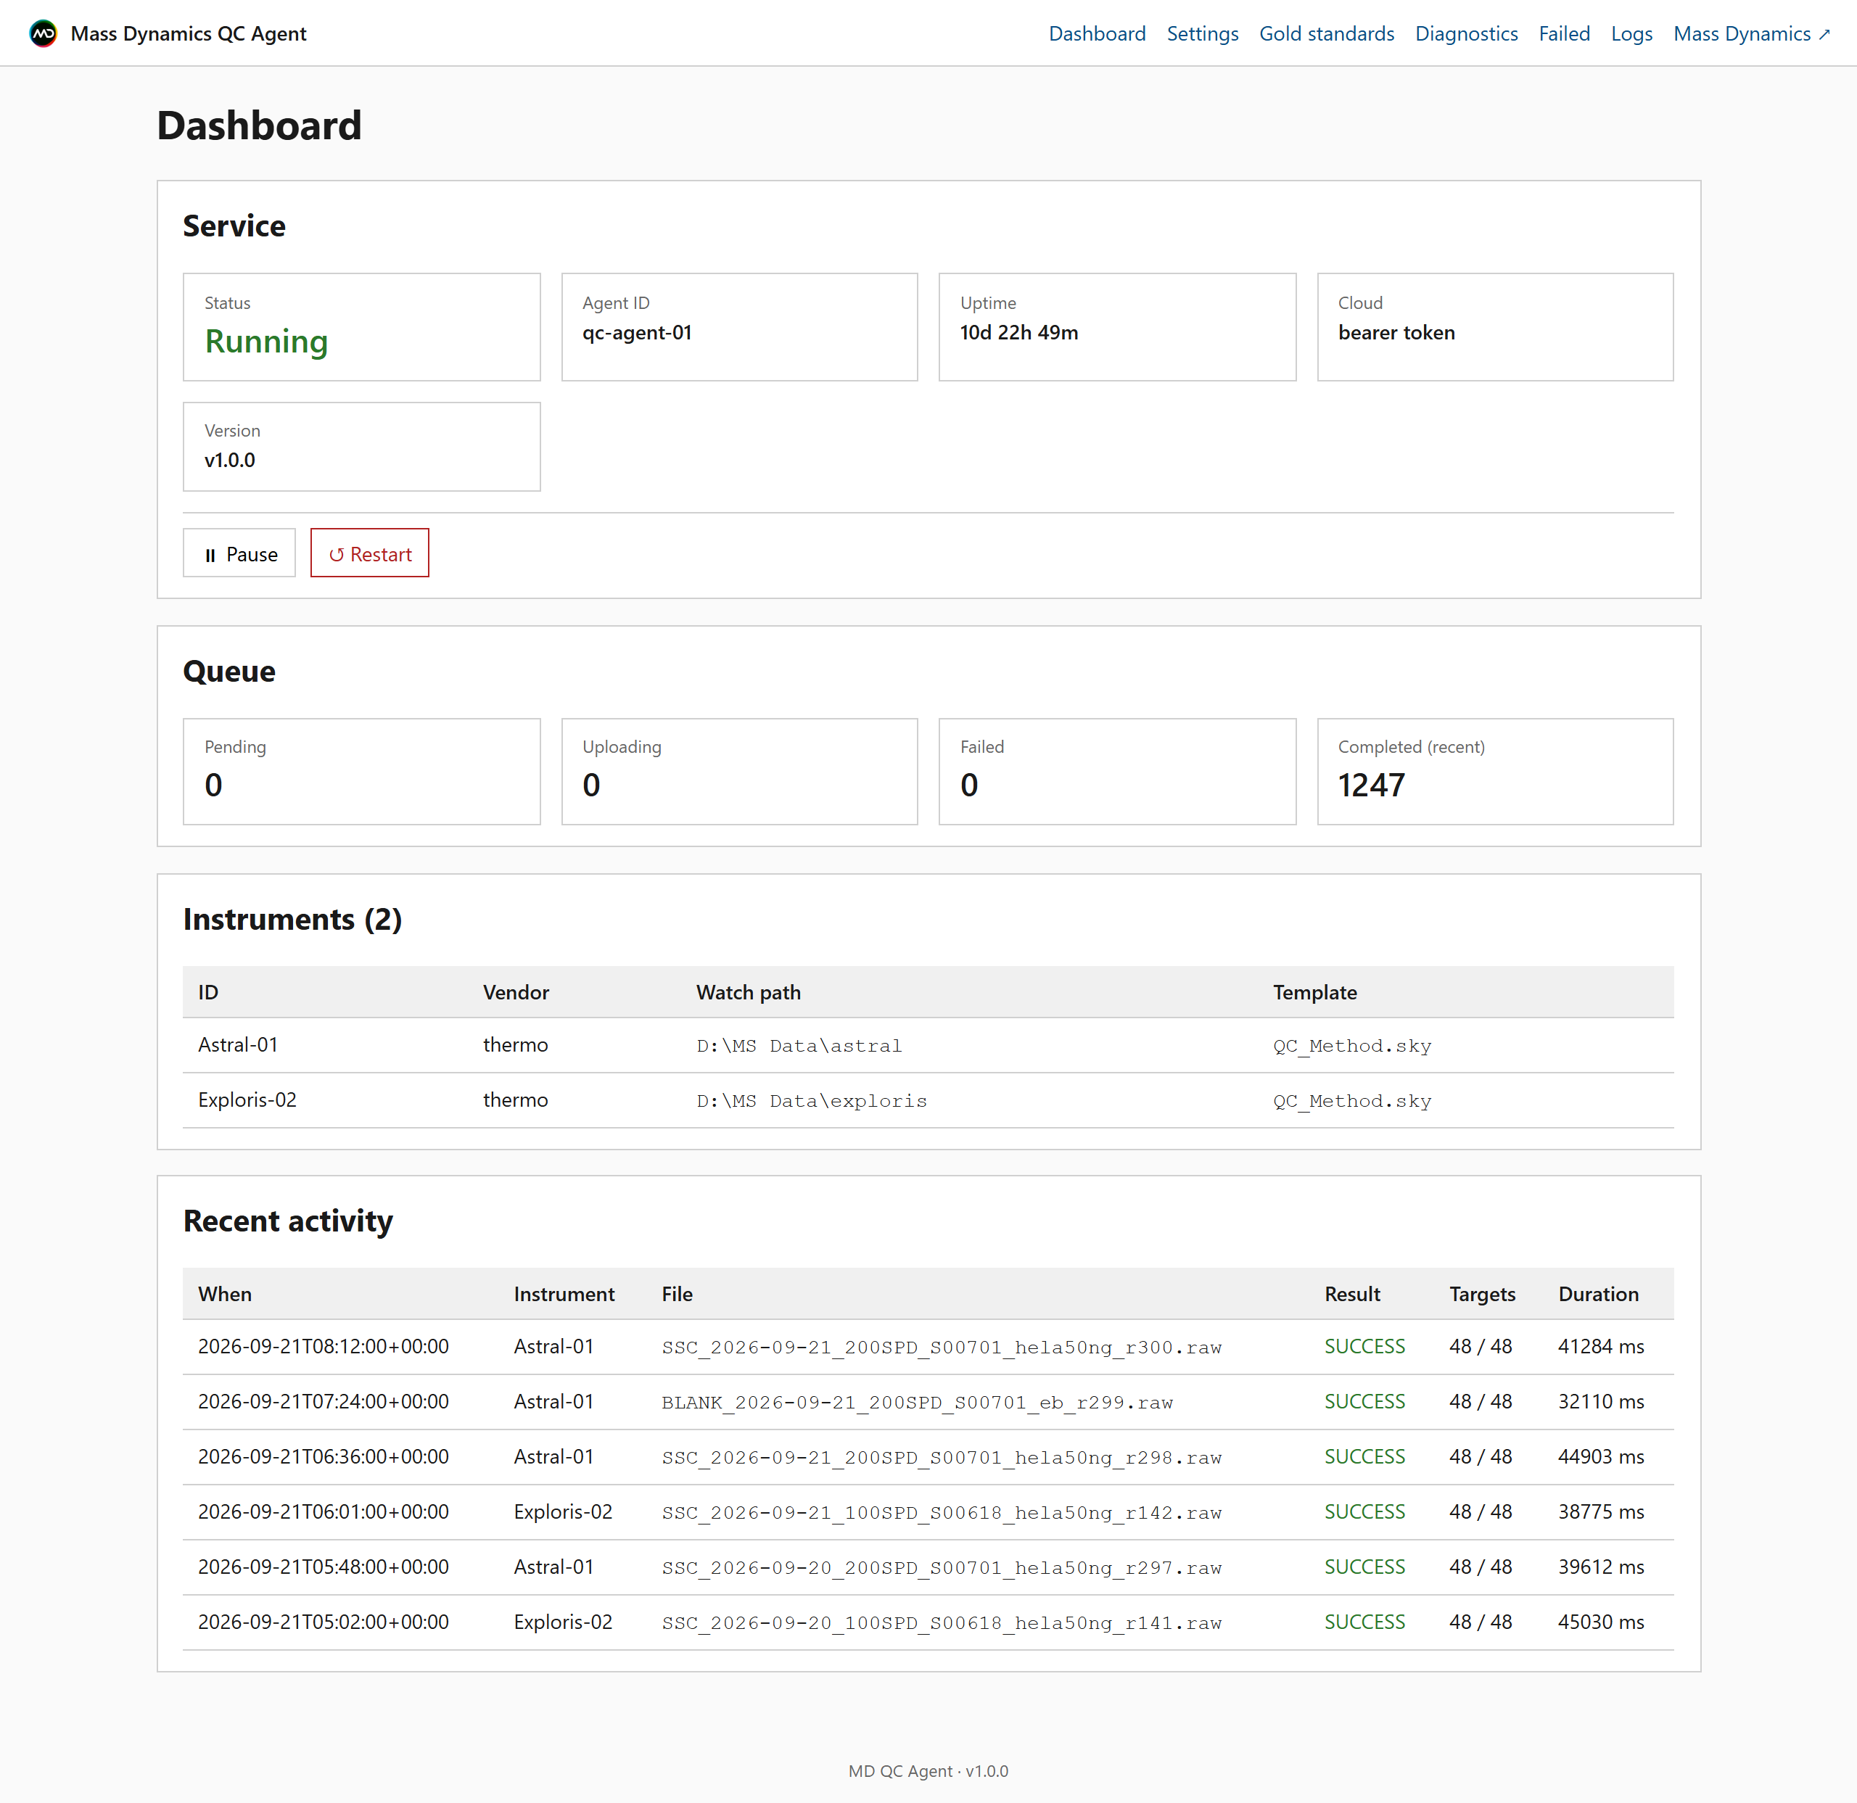
Task: Click the Completed count 1247
Action: point(1371,785)
